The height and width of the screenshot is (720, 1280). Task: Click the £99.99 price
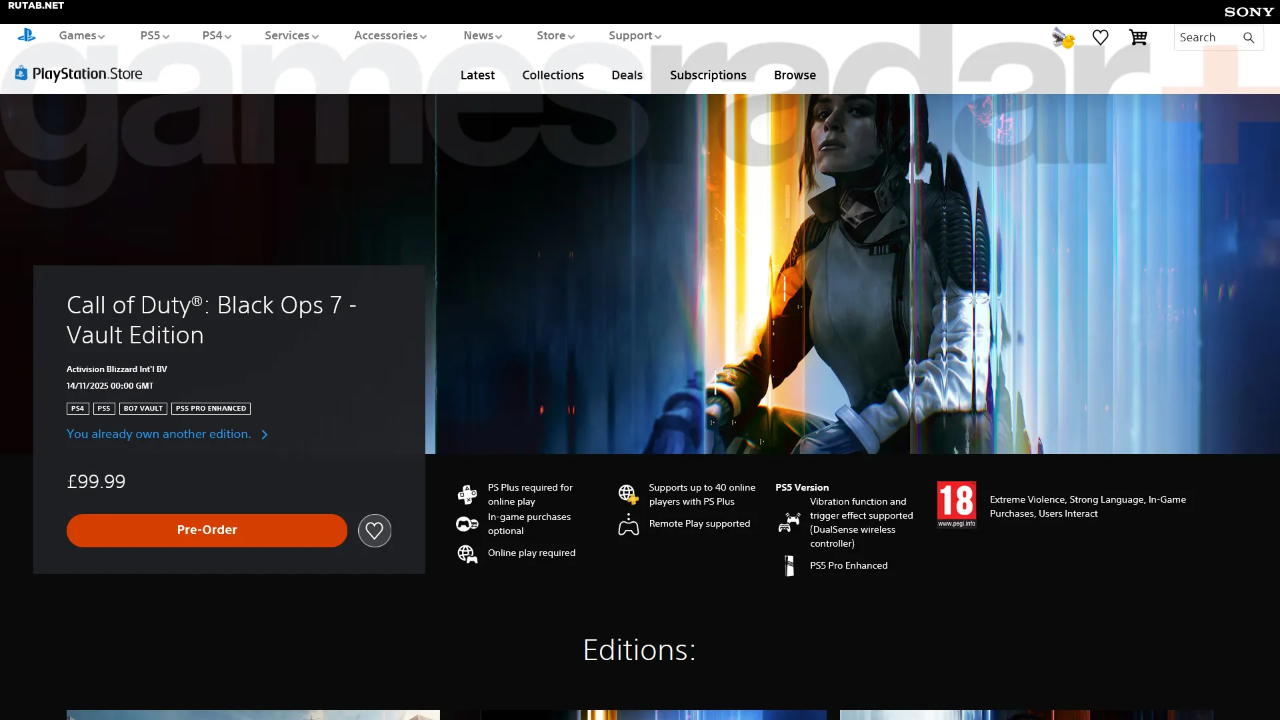(96, 481)
